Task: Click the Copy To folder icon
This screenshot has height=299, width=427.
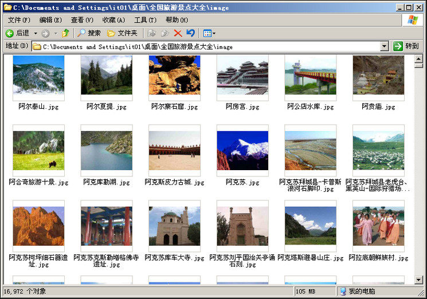Action: [x=164, y=33]
